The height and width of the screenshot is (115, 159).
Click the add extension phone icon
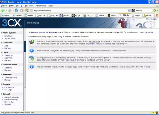32,42
